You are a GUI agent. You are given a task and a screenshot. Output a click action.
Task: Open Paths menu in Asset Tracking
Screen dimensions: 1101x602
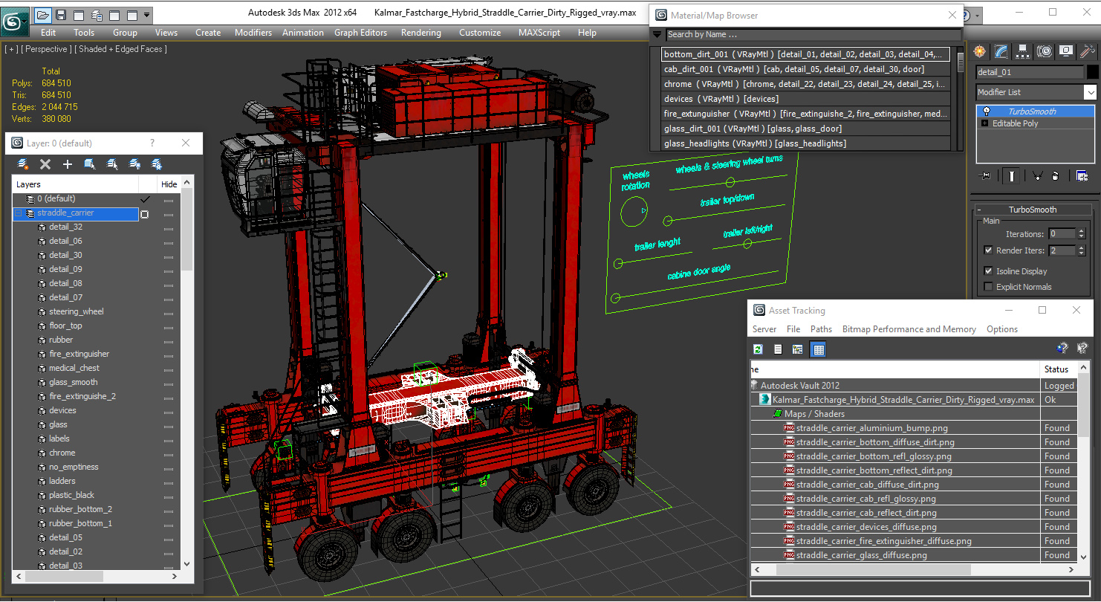click(821, 329)
